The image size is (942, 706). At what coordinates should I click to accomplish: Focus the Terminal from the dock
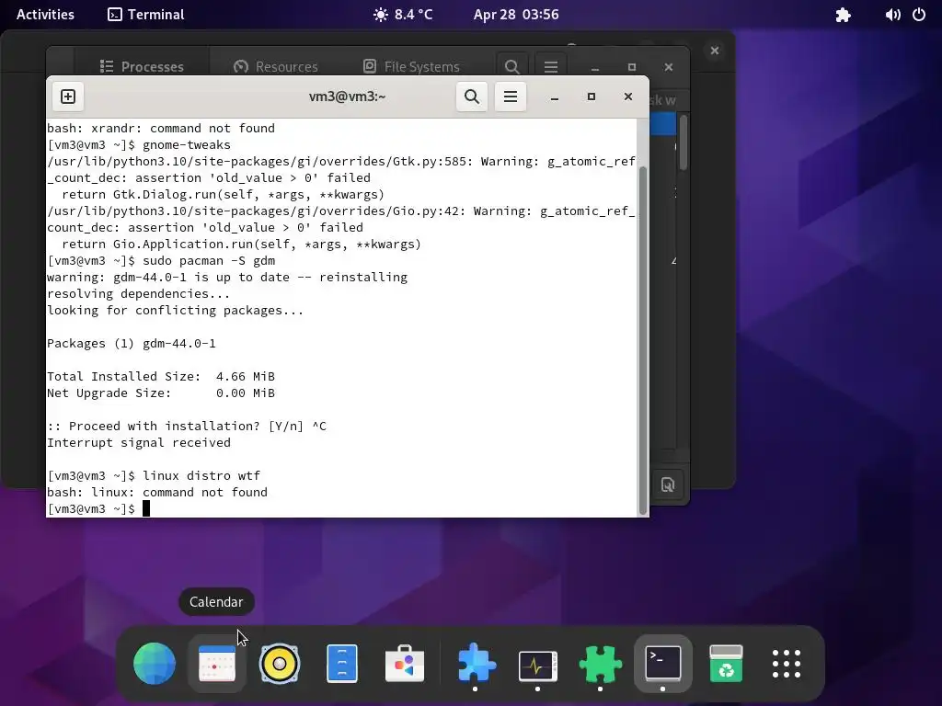[x=662, y=664]
